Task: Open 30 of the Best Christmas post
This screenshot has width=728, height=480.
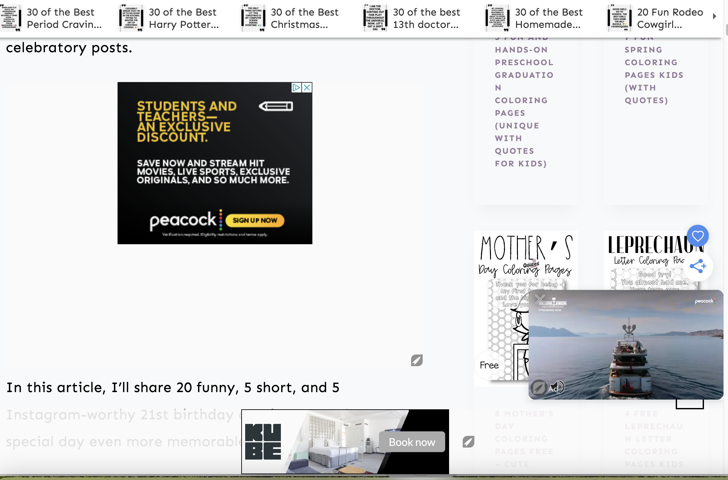Action: pyautogui.click(x=304, y=18)
